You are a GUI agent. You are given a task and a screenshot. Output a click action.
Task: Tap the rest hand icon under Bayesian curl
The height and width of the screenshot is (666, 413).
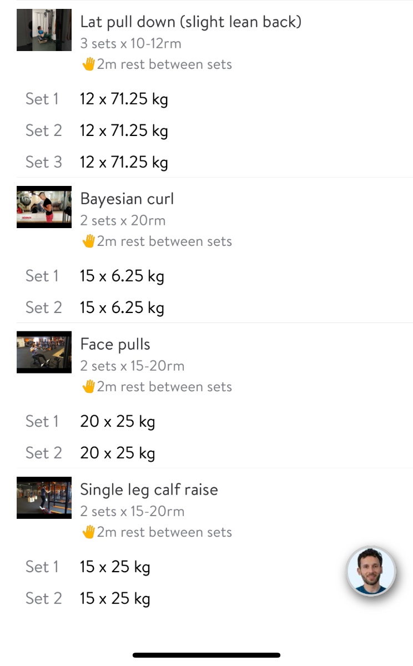88,241
